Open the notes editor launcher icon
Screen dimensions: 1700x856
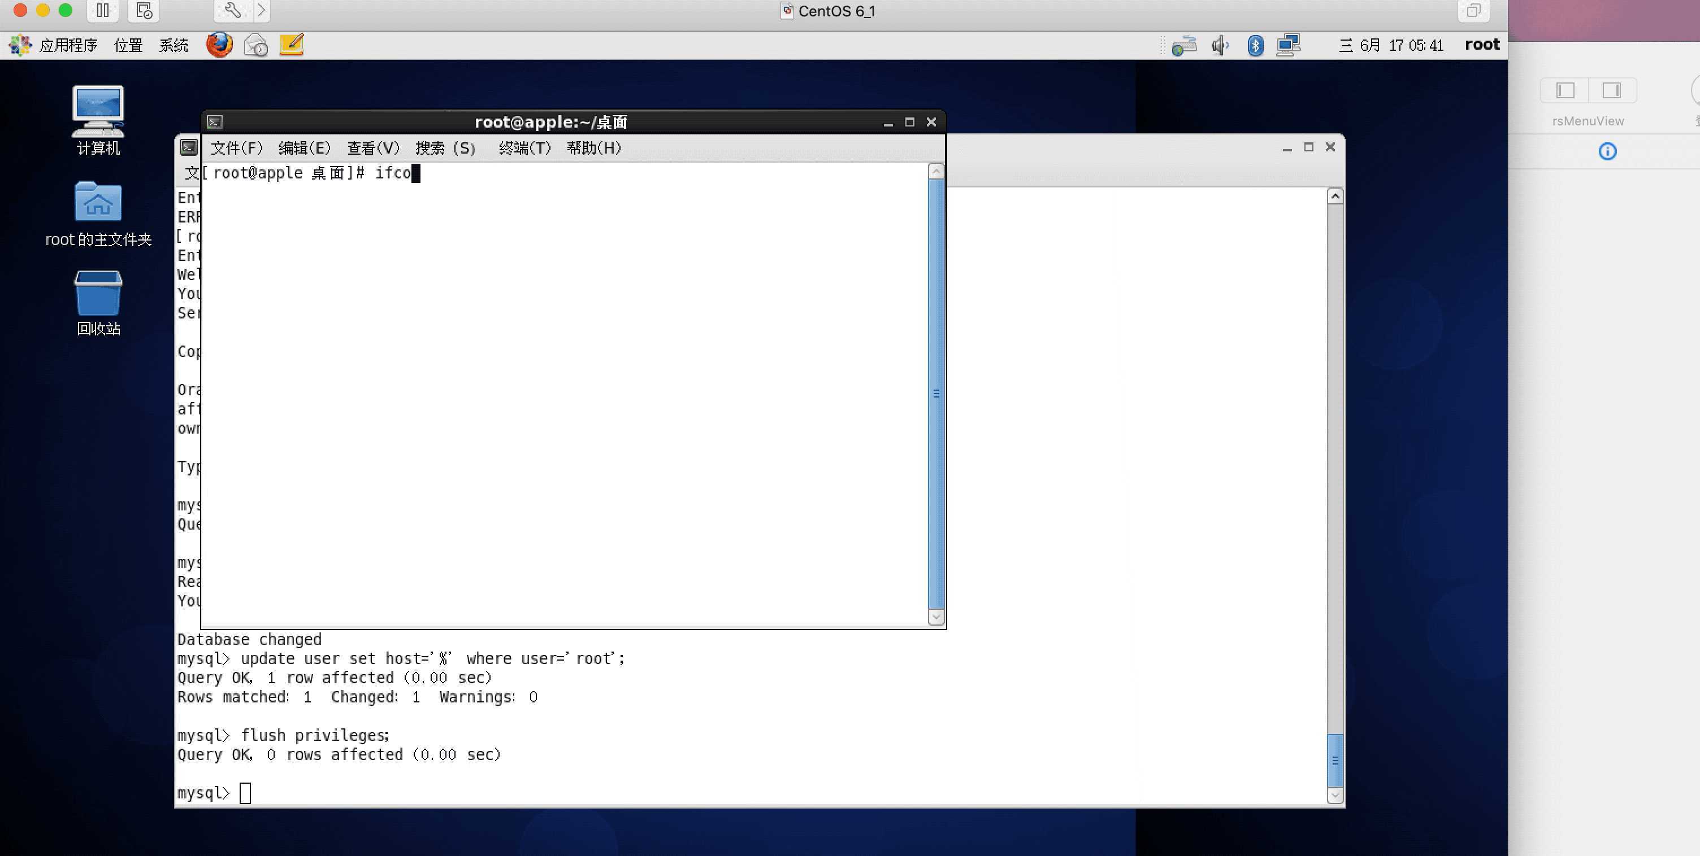point(292,45)
